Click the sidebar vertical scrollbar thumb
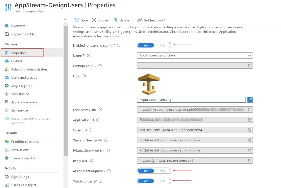281x188 pixels. [66, 91]
